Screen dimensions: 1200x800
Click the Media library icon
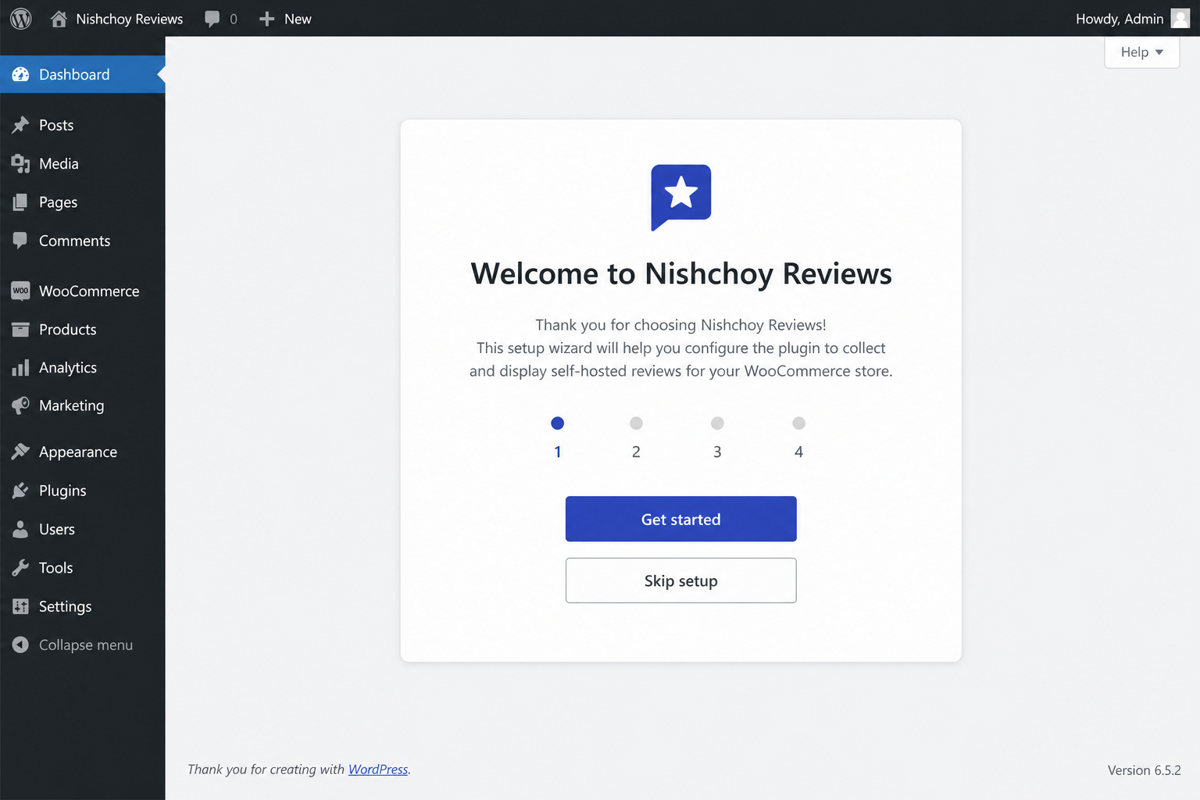(20, 163)
